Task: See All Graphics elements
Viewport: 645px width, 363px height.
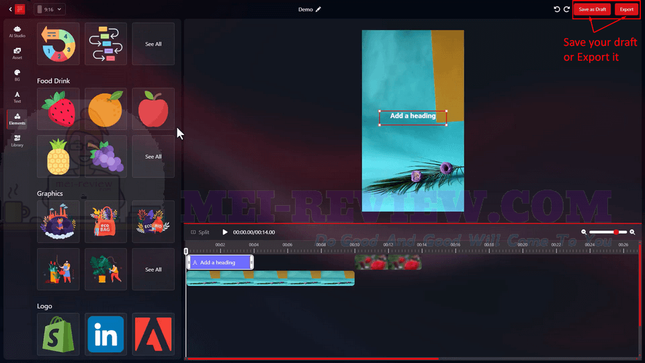Action: tap(153, 269)
